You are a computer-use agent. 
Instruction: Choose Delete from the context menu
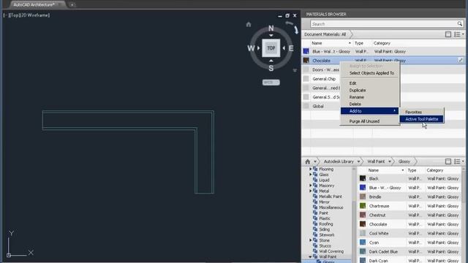[355, 104]
